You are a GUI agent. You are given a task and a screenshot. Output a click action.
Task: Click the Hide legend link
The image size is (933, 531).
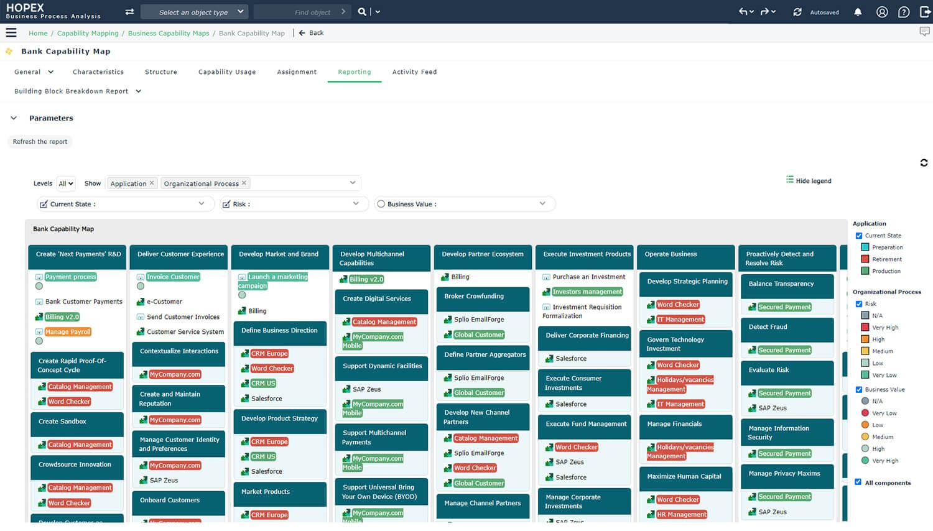click(x=814, y=181)
